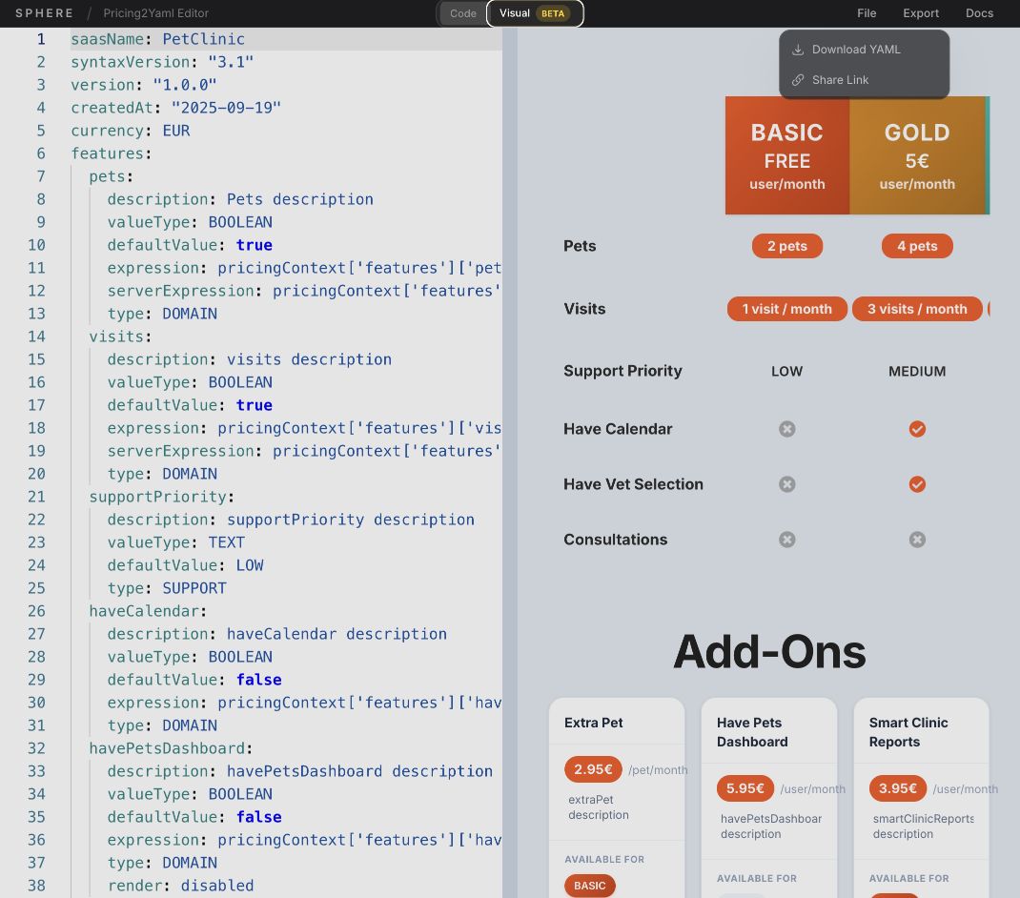Screen dimensions: 1020x898
Task: Click the BASIC availability tag on Extra Pet
Action: [x=589, y=886]
